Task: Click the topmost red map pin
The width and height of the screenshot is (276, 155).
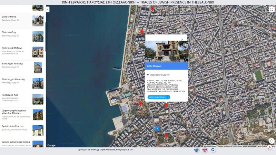Action: click(152, 9)
